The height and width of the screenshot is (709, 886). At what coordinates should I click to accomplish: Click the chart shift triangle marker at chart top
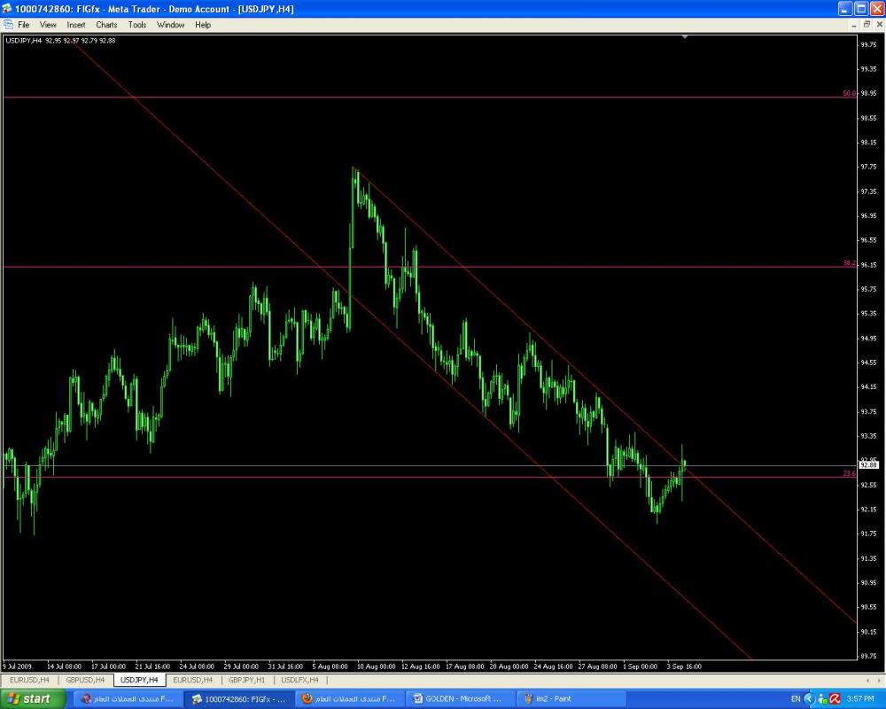pyautogui.click(x=684, y=36)
